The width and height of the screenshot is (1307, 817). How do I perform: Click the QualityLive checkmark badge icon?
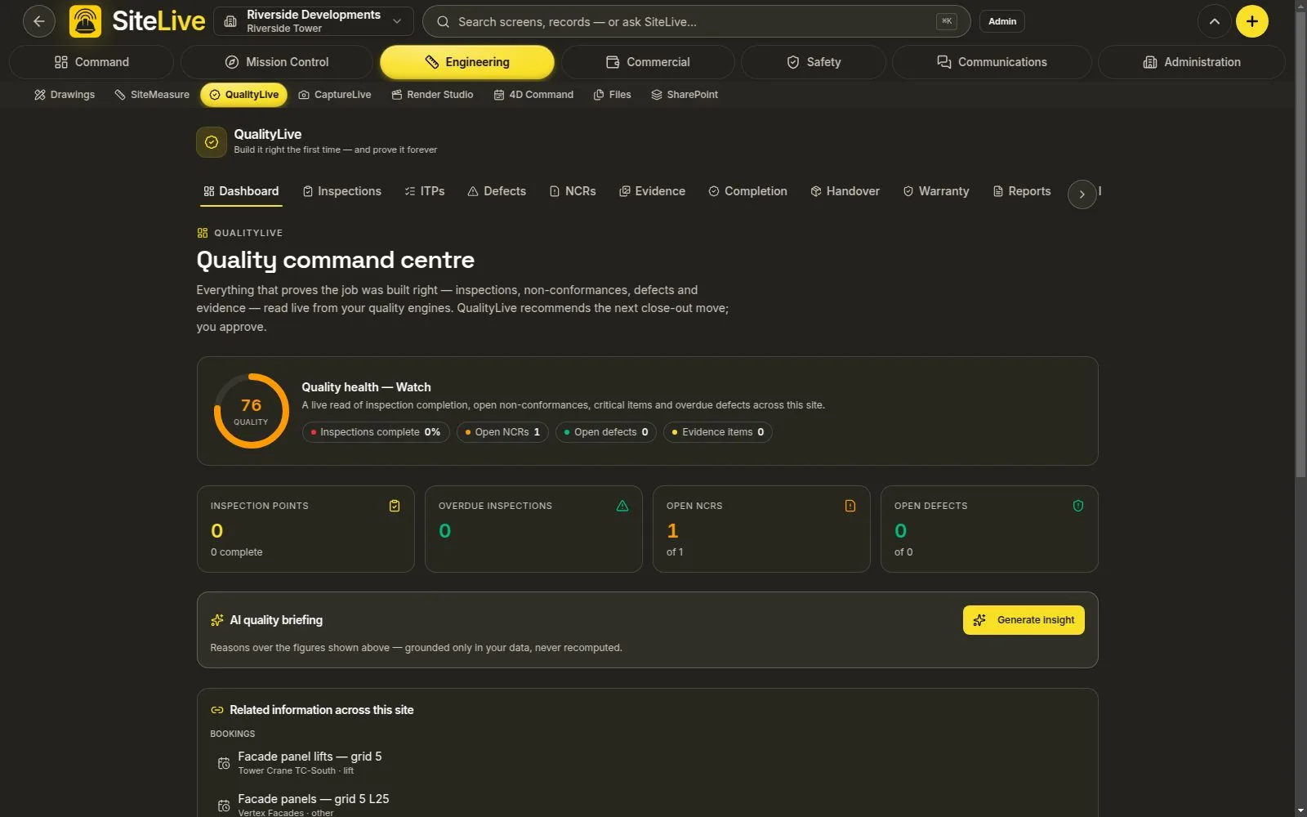pyautogui.click(x=212, y=142)
